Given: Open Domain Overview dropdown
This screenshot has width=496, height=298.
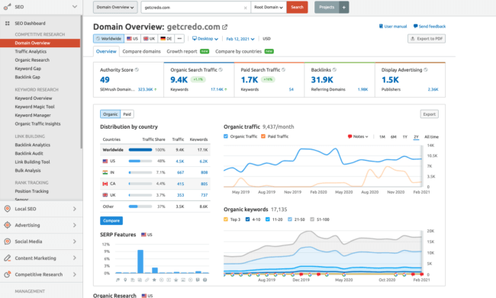Looking at the screenshot, I should tap(115, 8).
